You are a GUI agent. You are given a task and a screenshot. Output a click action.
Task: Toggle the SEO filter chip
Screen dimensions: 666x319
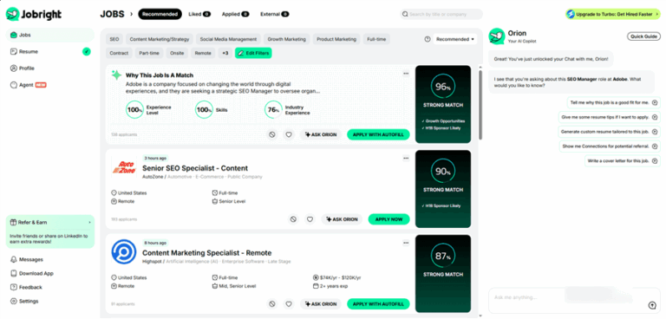coord(114,39)
